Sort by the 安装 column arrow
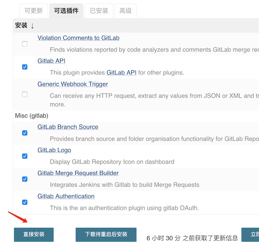Viewport: 259px width, 242px height. tap(32, 26)
